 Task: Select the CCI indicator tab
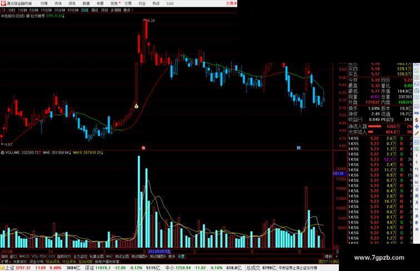tap(52, 257)
